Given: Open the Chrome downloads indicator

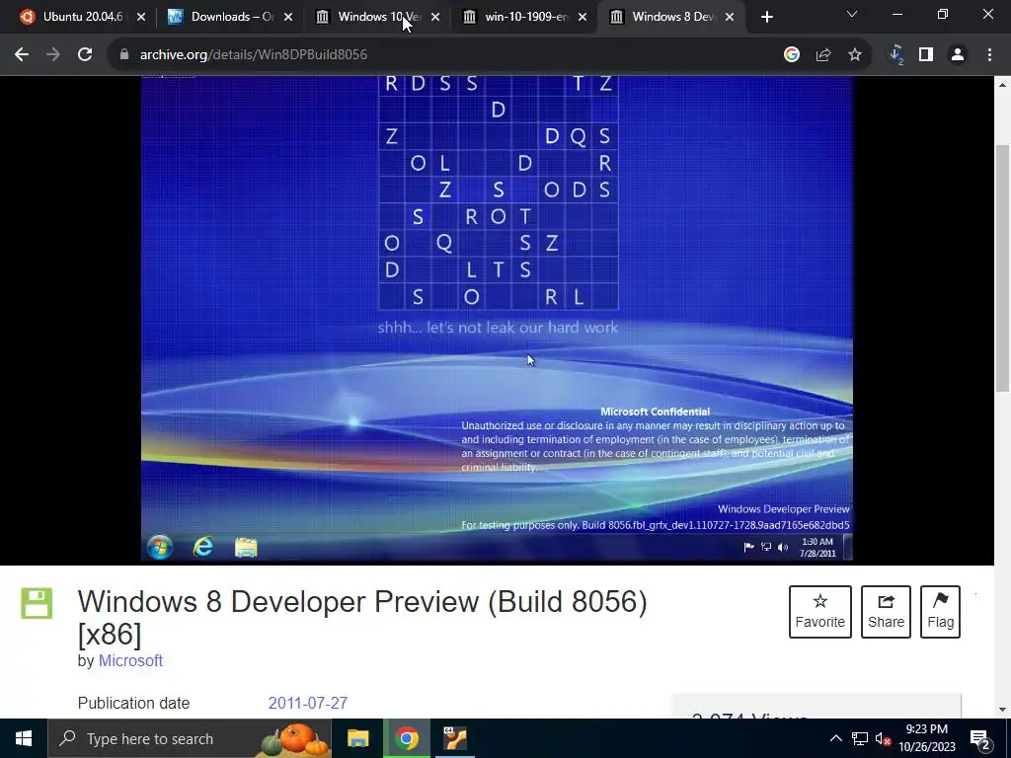Looking at the screenshot, I should click(x=896, y=55).
